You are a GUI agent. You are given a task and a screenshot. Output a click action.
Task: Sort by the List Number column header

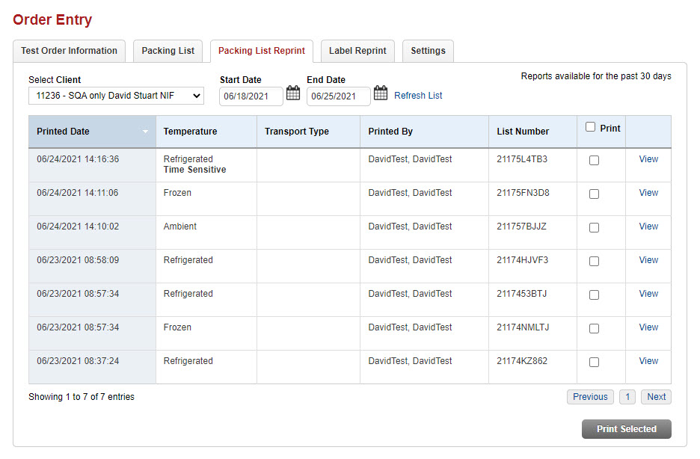pos(523,132)
